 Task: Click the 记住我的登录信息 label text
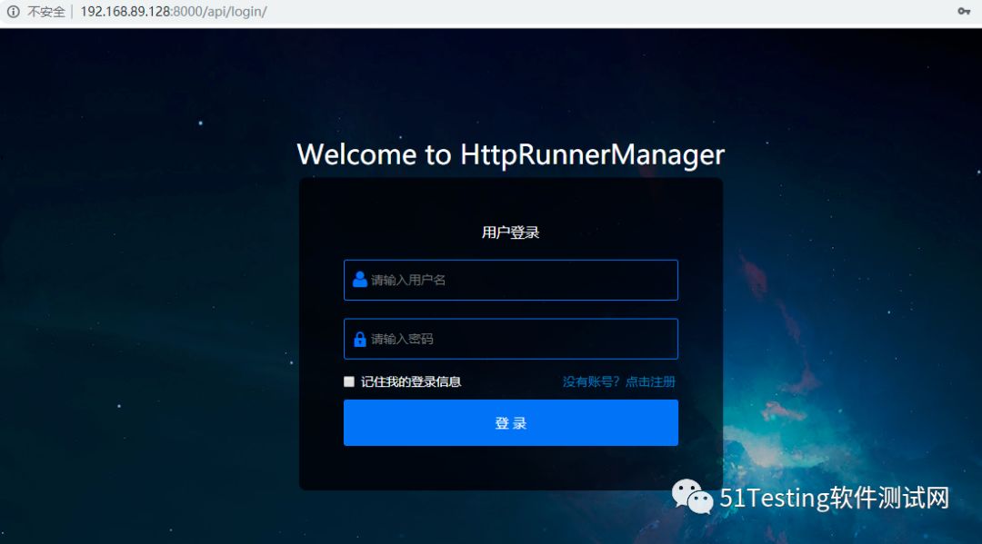tap(411, 381)
